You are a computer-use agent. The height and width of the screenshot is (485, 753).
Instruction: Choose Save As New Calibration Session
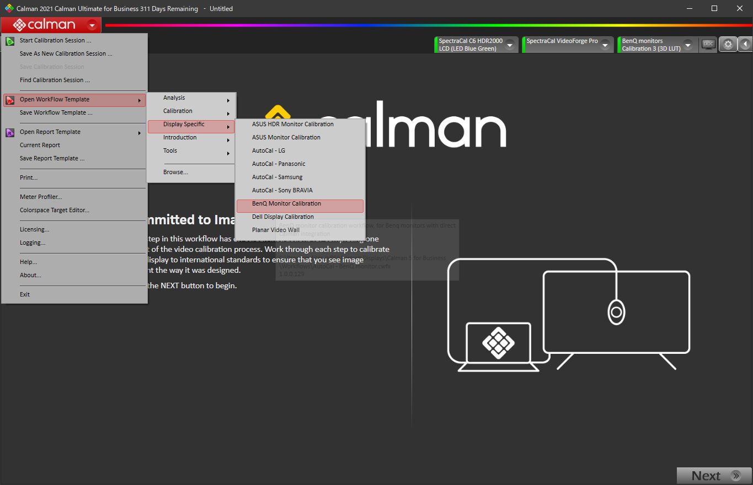click(74, 53)
